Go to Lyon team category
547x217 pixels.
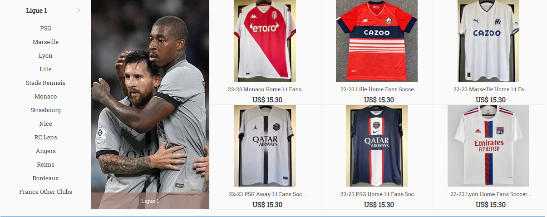click(x=45, y=55)
